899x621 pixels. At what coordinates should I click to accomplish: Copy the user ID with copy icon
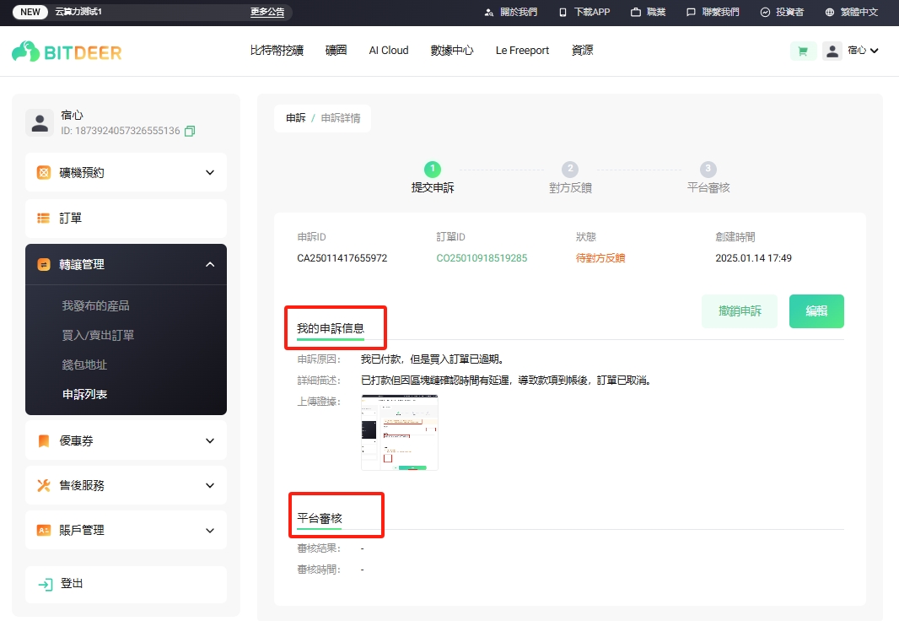[x=190, y=131]
